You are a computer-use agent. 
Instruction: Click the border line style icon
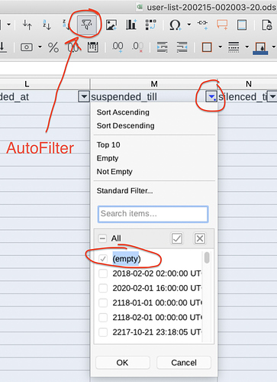(234, 47)
